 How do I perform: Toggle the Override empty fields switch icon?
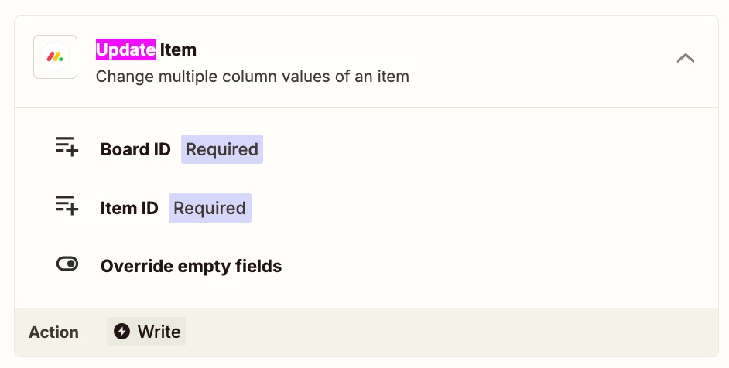click(67, 264)
